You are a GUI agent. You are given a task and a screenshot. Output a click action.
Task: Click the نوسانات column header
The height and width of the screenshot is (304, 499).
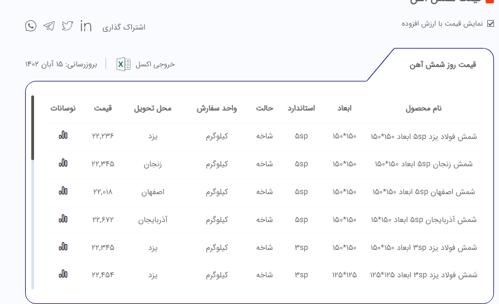pos(63,108)
